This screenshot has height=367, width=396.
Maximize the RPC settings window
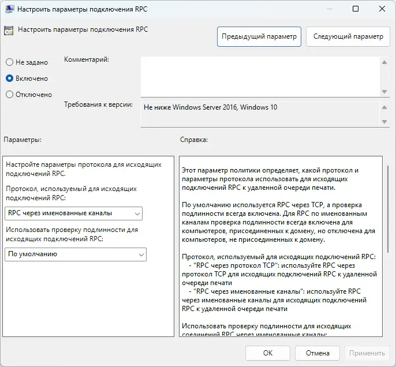tap(356, 9)
